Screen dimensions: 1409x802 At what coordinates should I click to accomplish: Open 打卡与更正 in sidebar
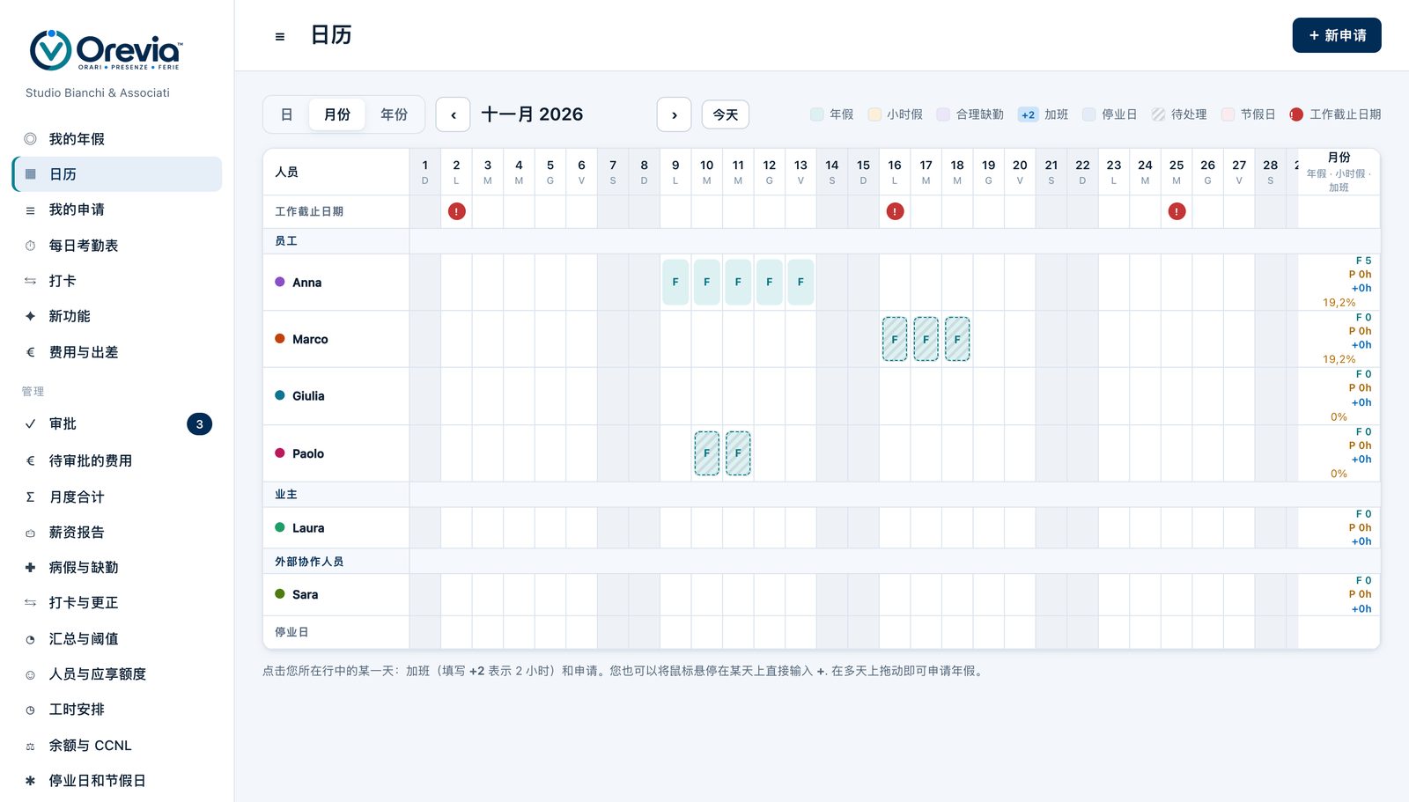(117, 603)
